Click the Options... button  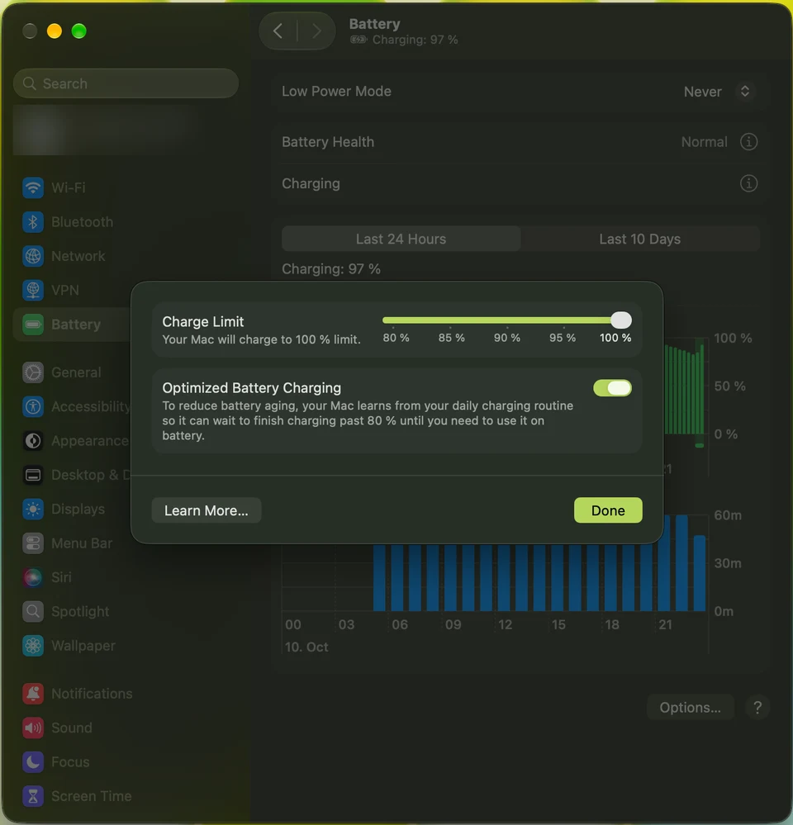coord(691,708)
